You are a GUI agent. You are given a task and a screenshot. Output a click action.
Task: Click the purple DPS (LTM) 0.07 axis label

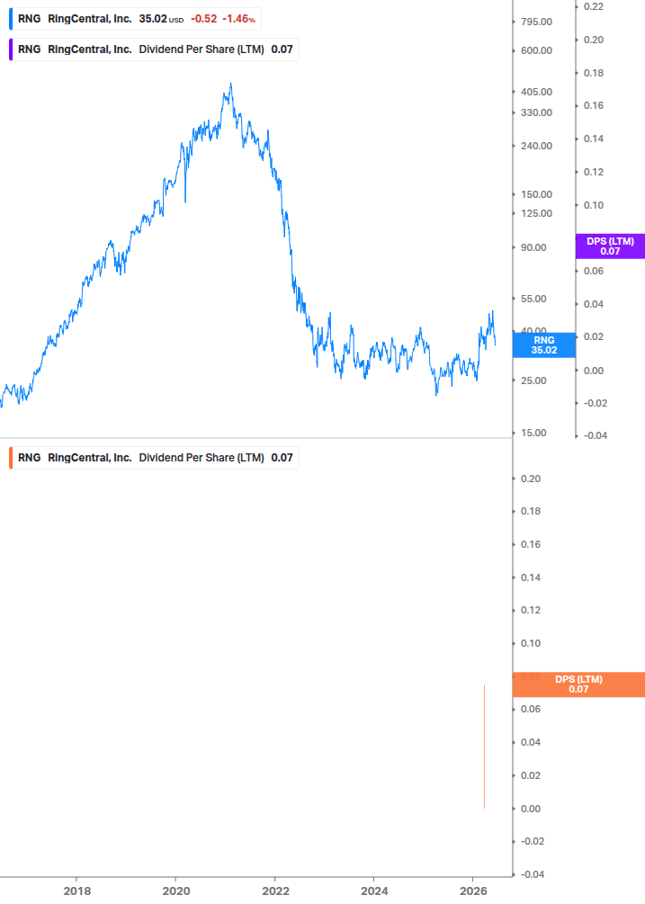click(x=610, y=246)
